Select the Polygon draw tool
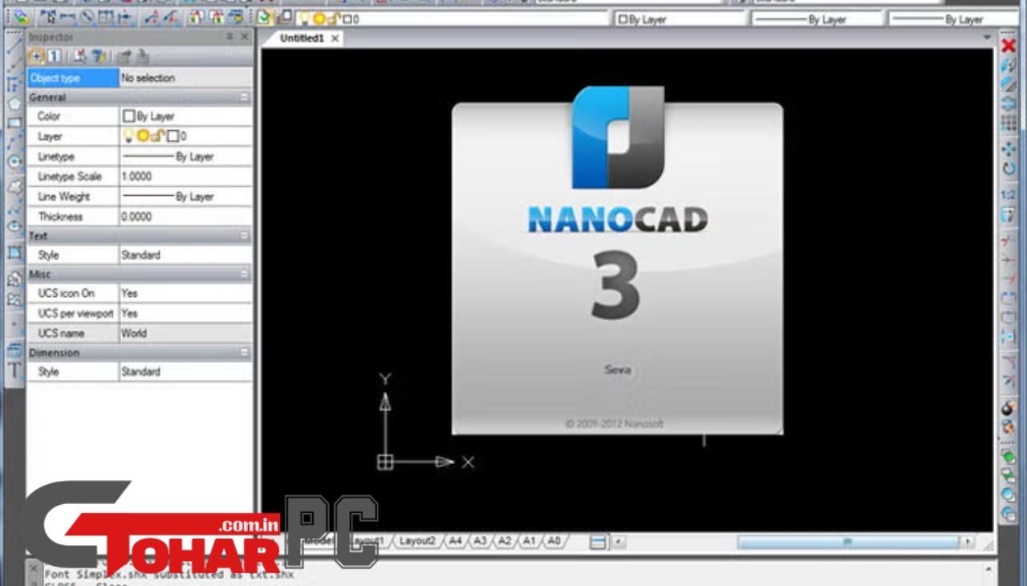The height and width of the screenshot is (586, 1027). 14,103
